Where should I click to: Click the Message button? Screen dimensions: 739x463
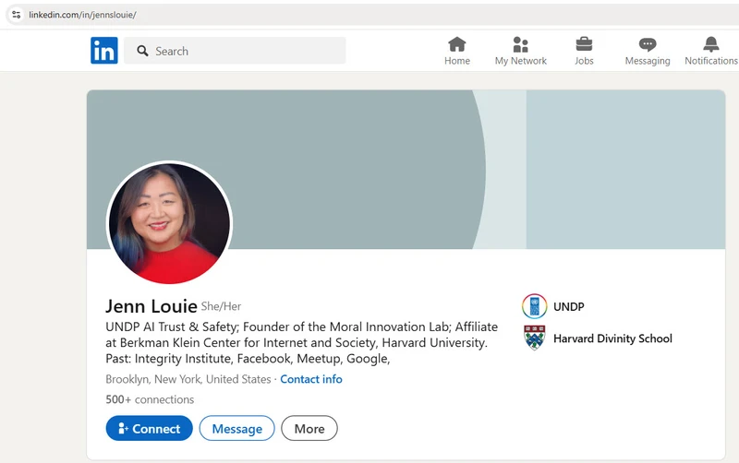tap(236, 429)
